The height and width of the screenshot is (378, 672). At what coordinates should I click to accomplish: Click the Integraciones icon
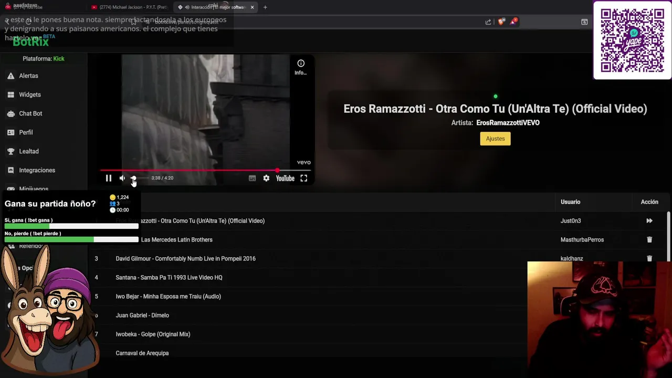click(x=10, y=170)
